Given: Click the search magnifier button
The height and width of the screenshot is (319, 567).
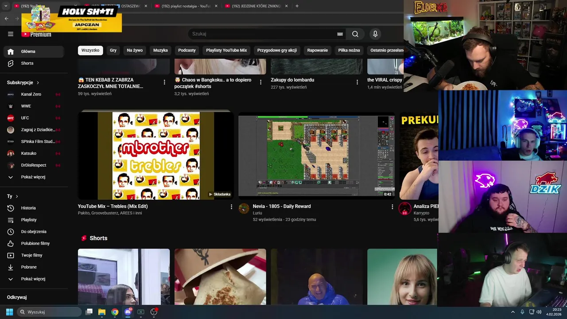Looking at the screenshot, I should 355,34.
